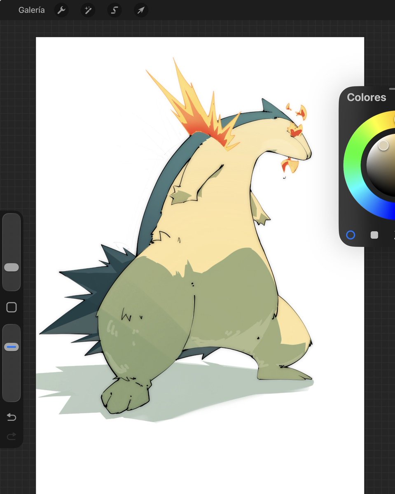Image resolution: width=395 pixels, height=494 pixels.
Task: Click the brush size slider handle
Action: 12,268
